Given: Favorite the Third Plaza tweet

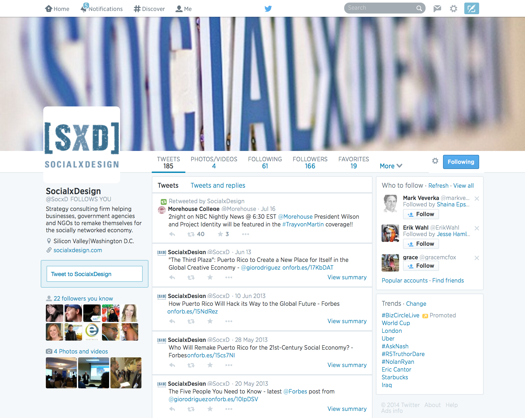Looking at the screenshot, I should click(210, 277).
